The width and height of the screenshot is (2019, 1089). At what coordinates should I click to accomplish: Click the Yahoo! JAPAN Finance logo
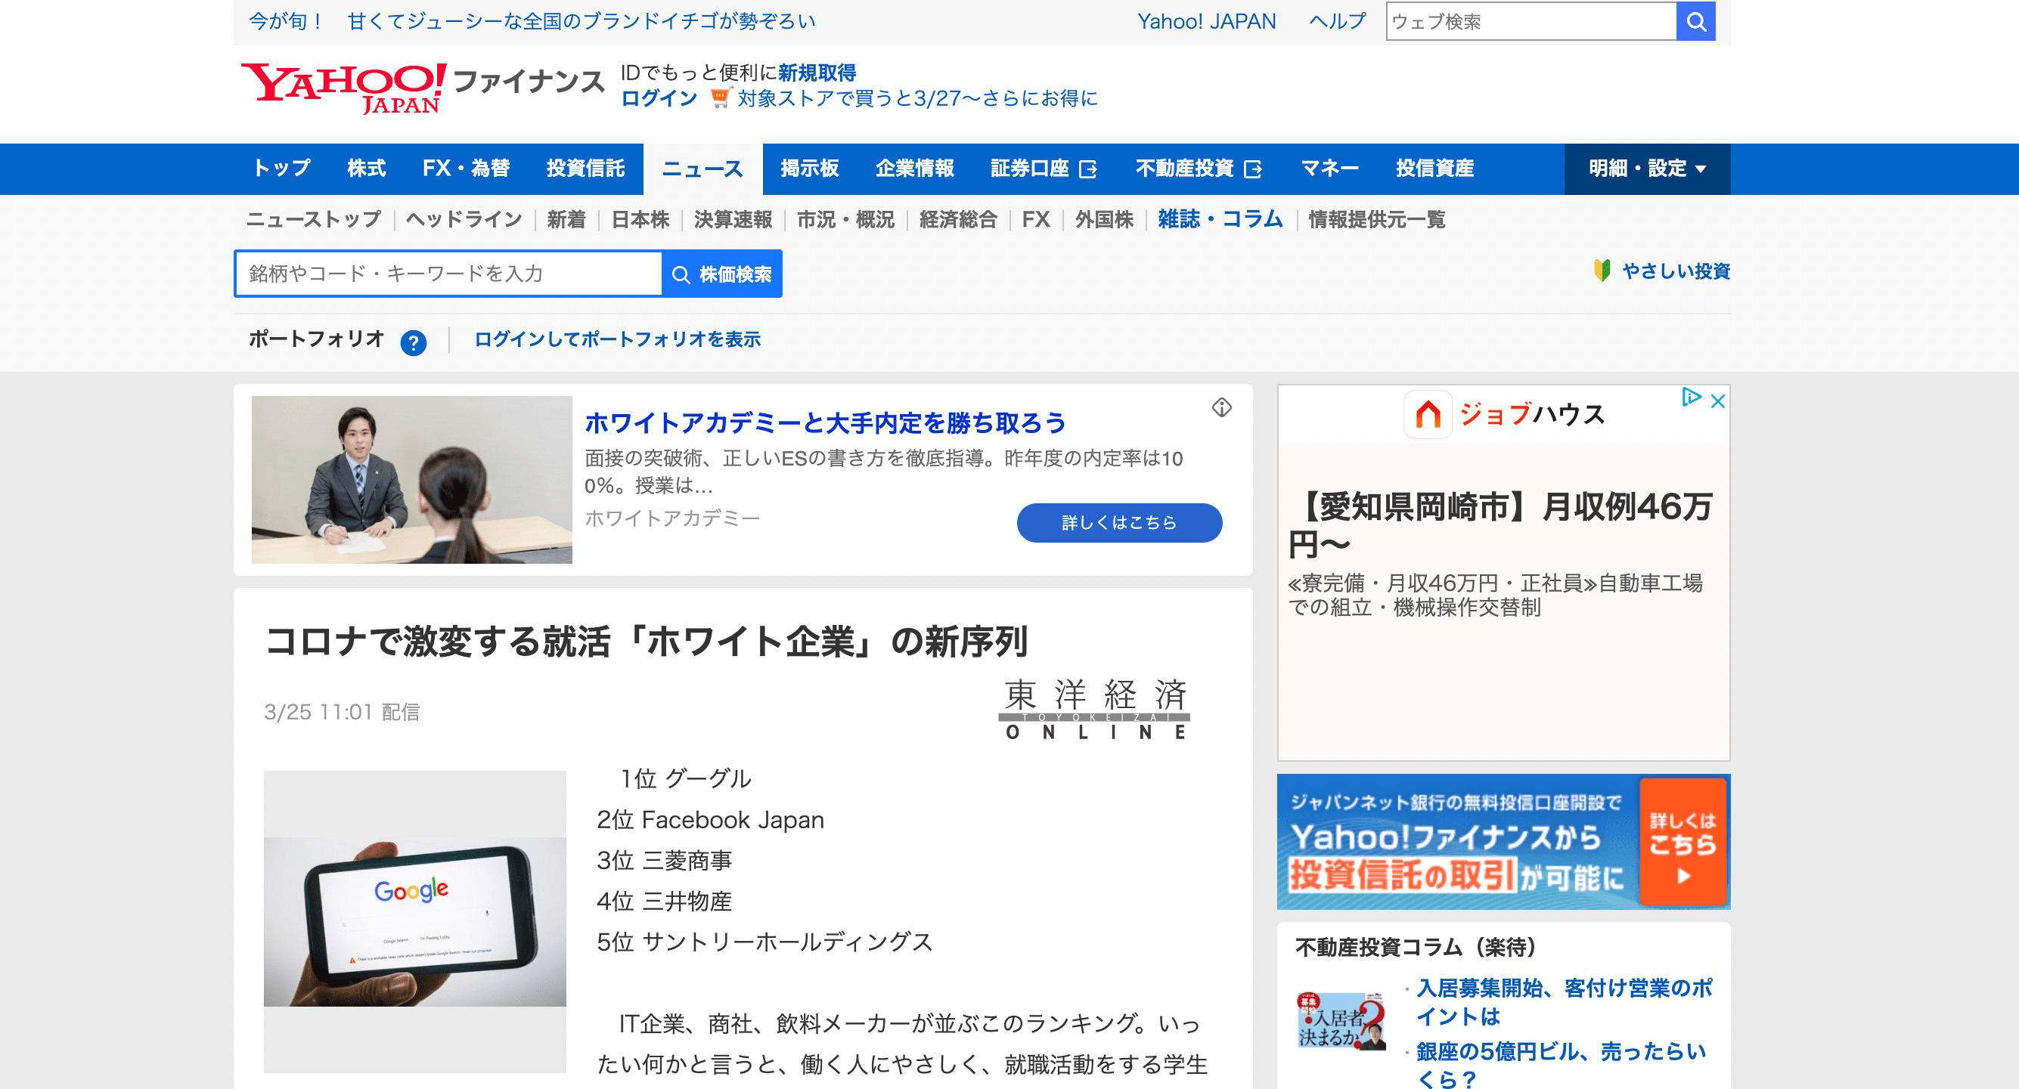coord(423,88)
